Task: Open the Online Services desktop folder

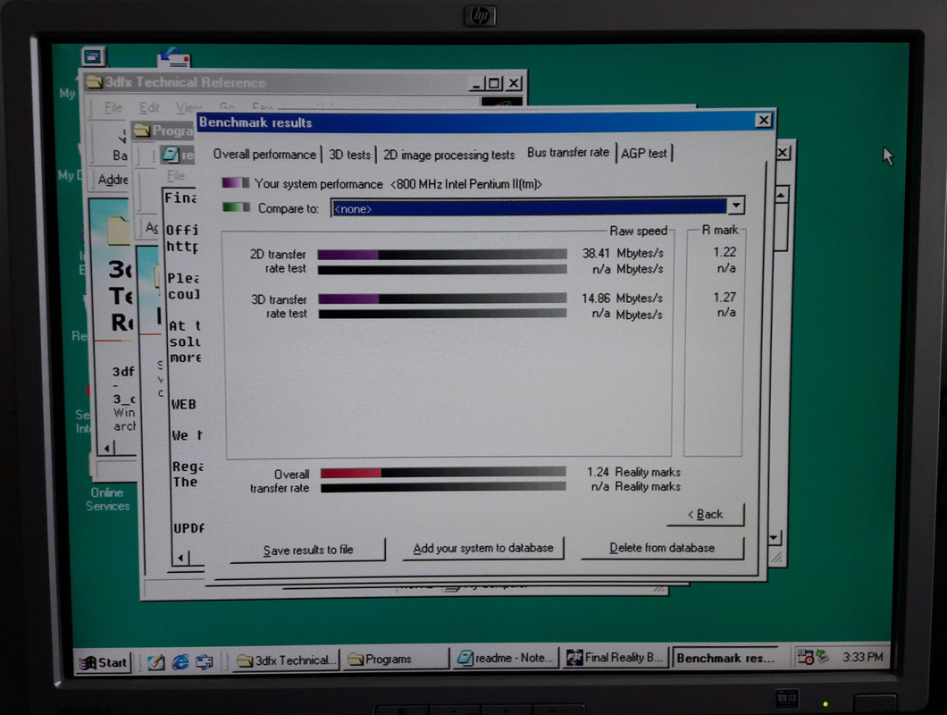Action: pos(107,500)
